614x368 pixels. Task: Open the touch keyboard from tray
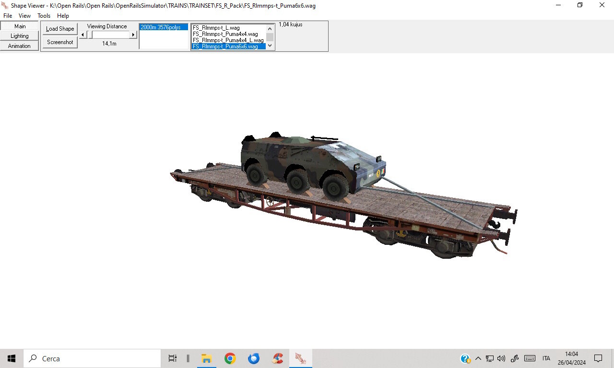point(530,358)
